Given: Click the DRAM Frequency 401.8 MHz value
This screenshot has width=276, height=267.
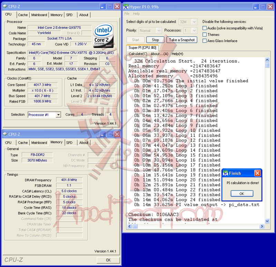Looking at the screenshot, I should click(x=69, y=180).
